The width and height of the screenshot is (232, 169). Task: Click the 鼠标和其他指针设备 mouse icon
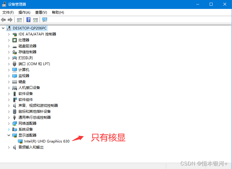pyautogui.click(x=15, y=112)
